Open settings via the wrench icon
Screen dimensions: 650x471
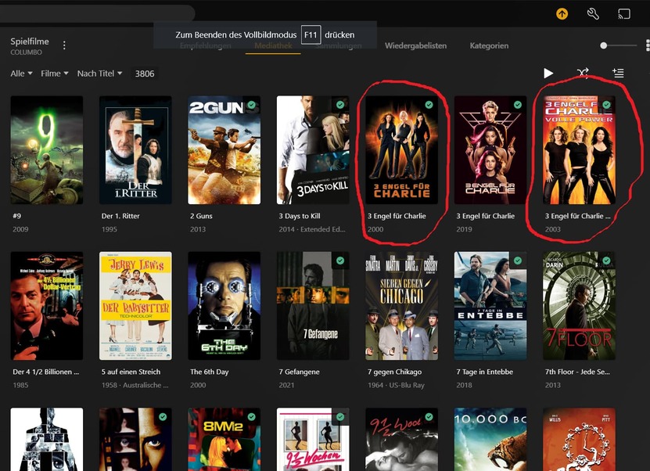pyautogui.click(x=593, y=14)
